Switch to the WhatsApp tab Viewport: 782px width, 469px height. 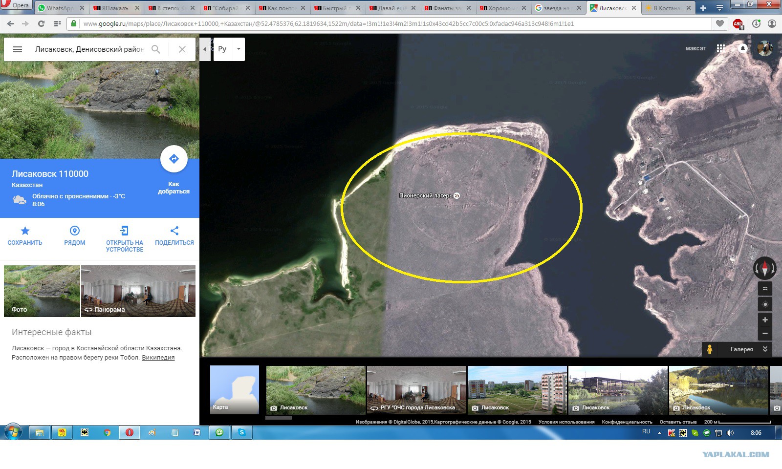tap(60, 8)
